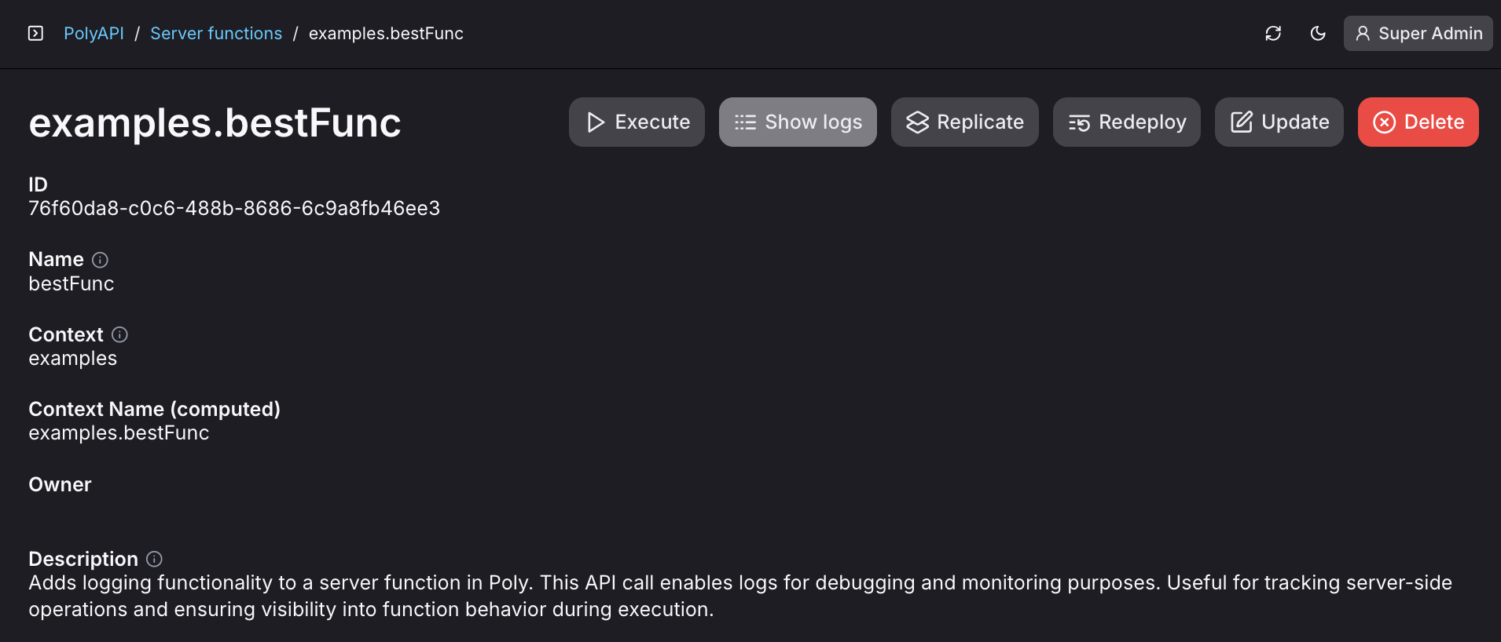Open the Super Admin user menu
The width and height of the screenshot is (1501, 642).
pyautogui.click(x=1418, y=33)
